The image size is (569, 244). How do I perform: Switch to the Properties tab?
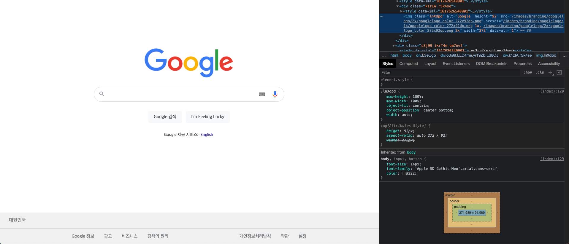pos(522,64)
